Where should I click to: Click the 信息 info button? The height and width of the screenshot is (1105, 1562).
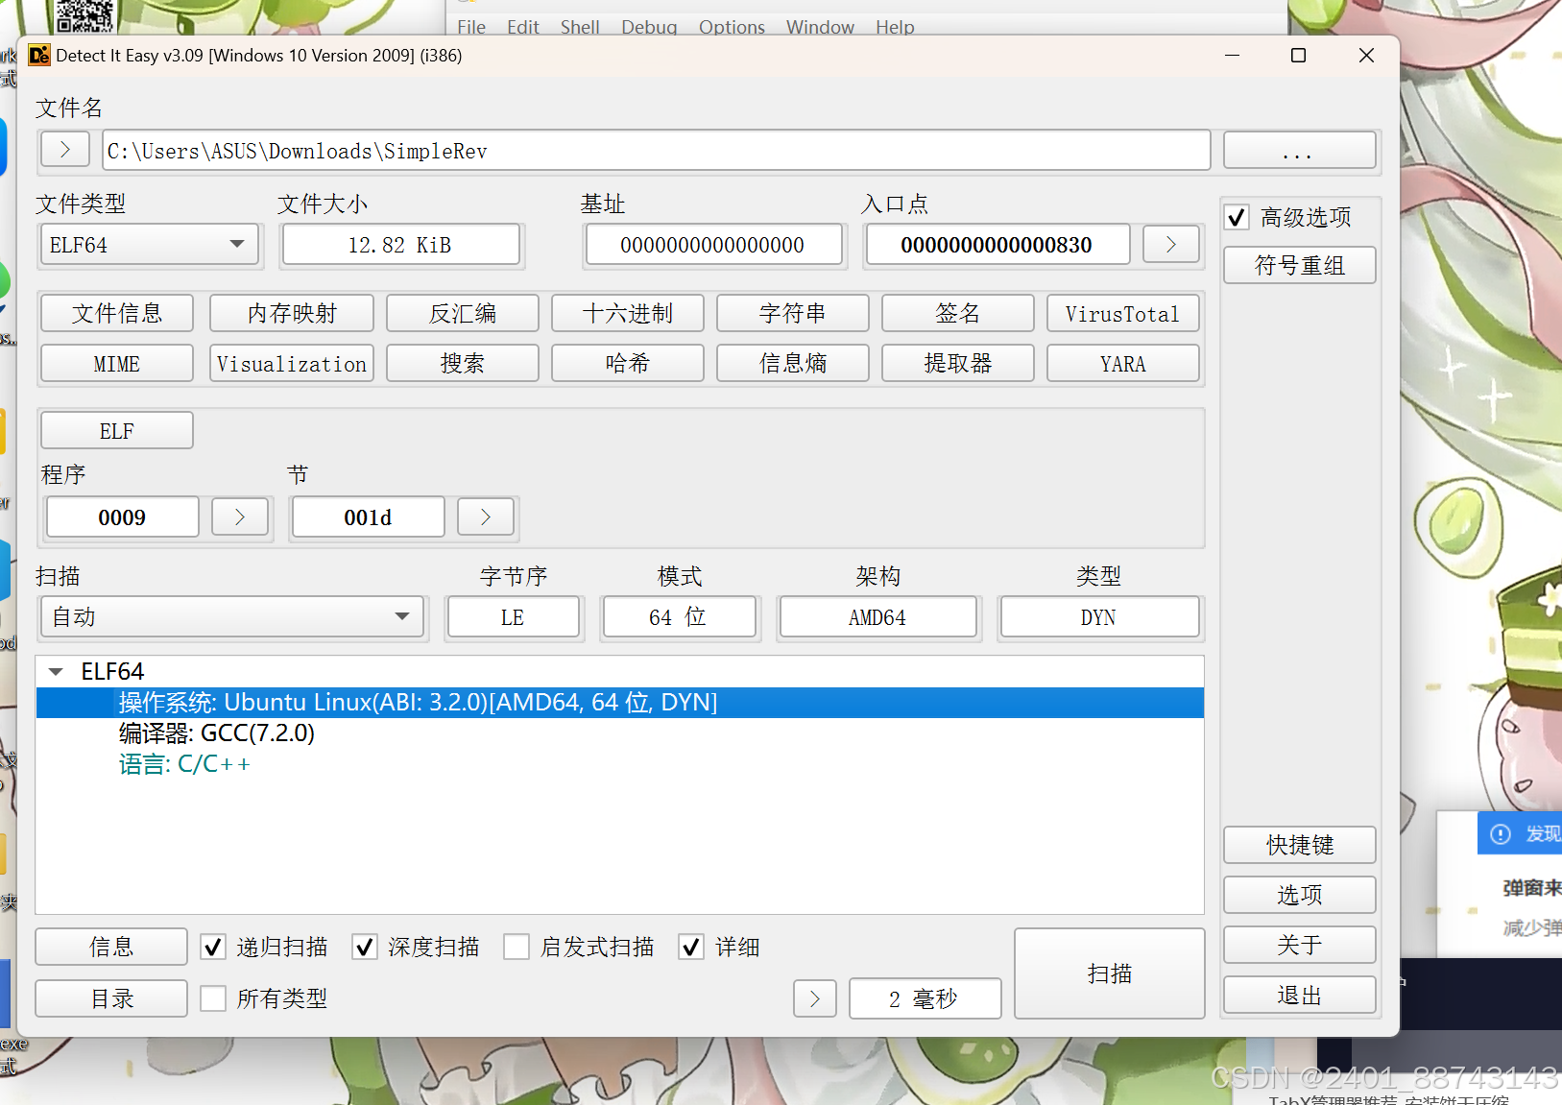[x=111, y=947]
